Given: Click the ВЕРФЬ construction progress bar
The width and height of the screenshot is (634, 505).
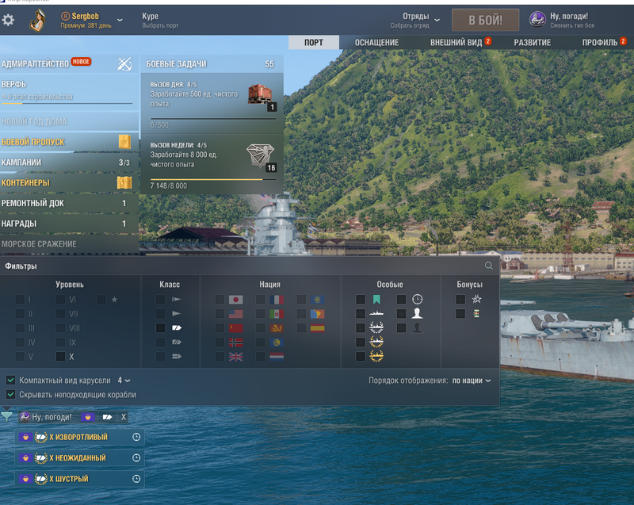Looking at the screenshot, I should (67, 104).
